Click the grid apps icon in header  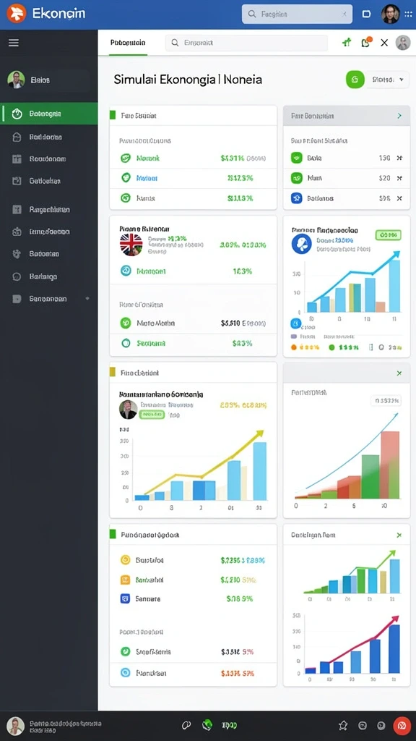tap(409, 14)
